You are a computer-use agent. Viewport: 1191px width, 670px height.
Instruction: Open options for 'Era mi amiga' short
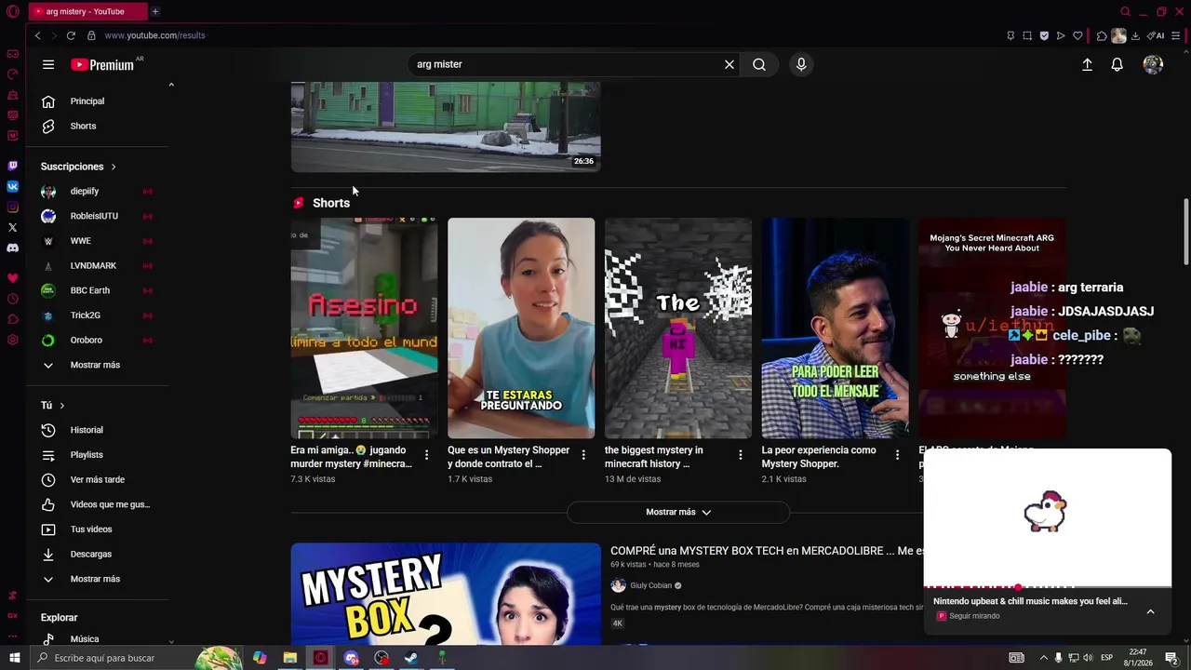point(426,455)
